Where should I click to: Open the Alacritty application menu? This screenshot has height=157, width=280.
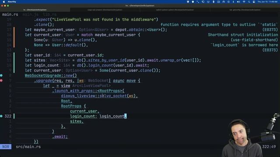pyautogui.click(x=12, y=2)
